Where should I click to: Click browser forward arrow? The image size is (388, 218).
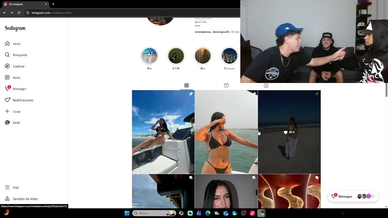tap(12, 13)
